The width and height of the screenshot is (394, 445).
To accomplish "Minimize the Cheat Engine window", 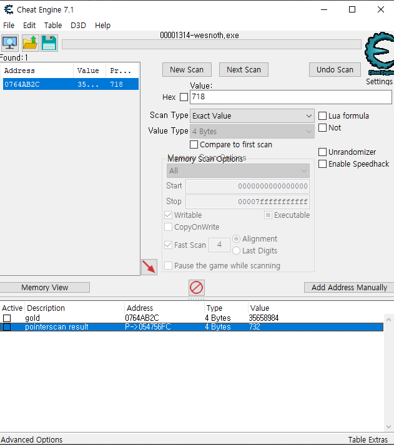I will coord(324,9).
